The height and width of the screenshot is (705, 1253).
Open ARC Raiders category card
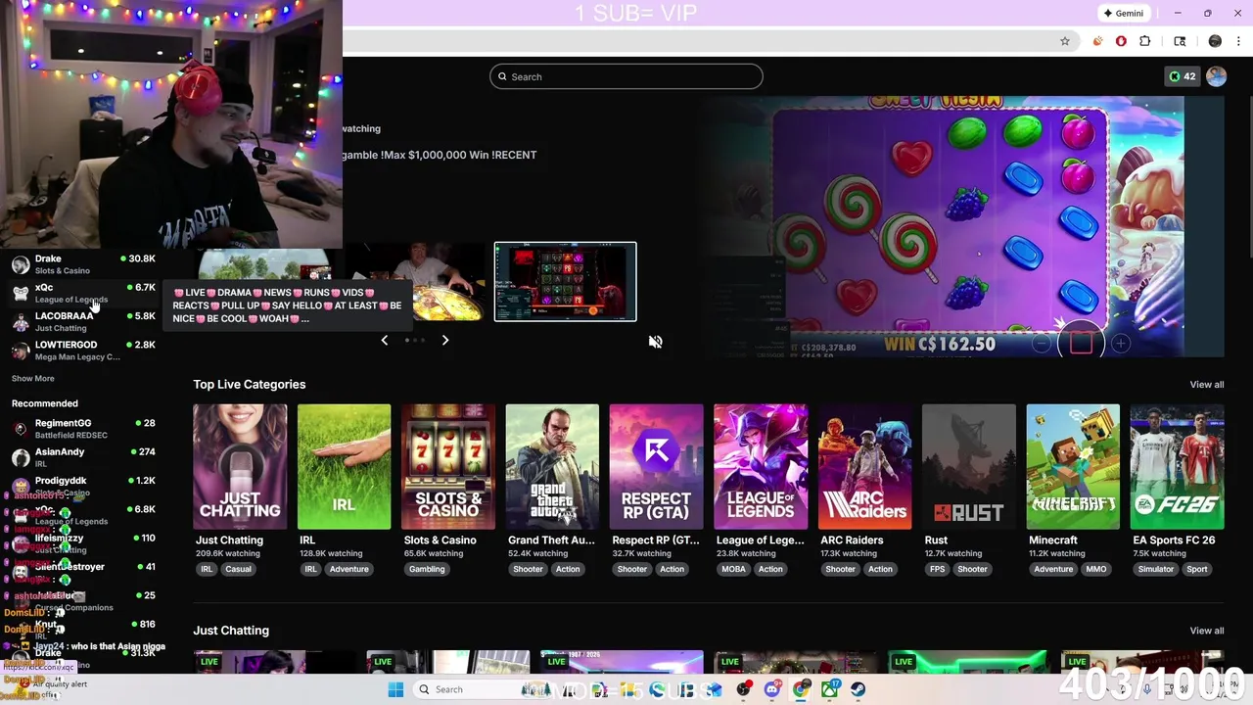pos(864,467)
